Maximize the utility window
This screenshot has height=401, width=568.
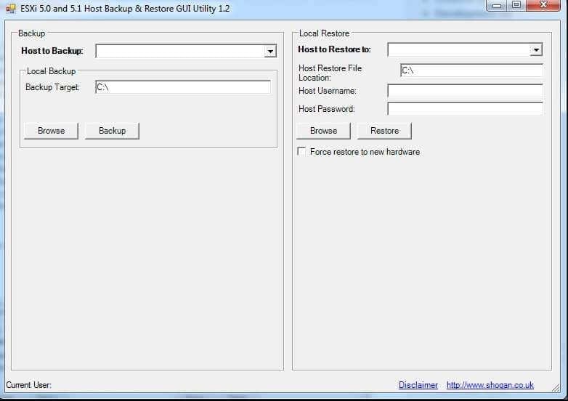(x=516, y=5)
